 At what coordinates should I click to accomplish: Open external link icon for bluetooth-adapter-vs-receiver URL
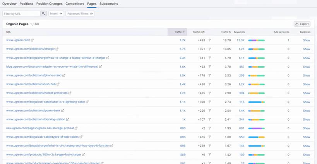coord(101,67)
